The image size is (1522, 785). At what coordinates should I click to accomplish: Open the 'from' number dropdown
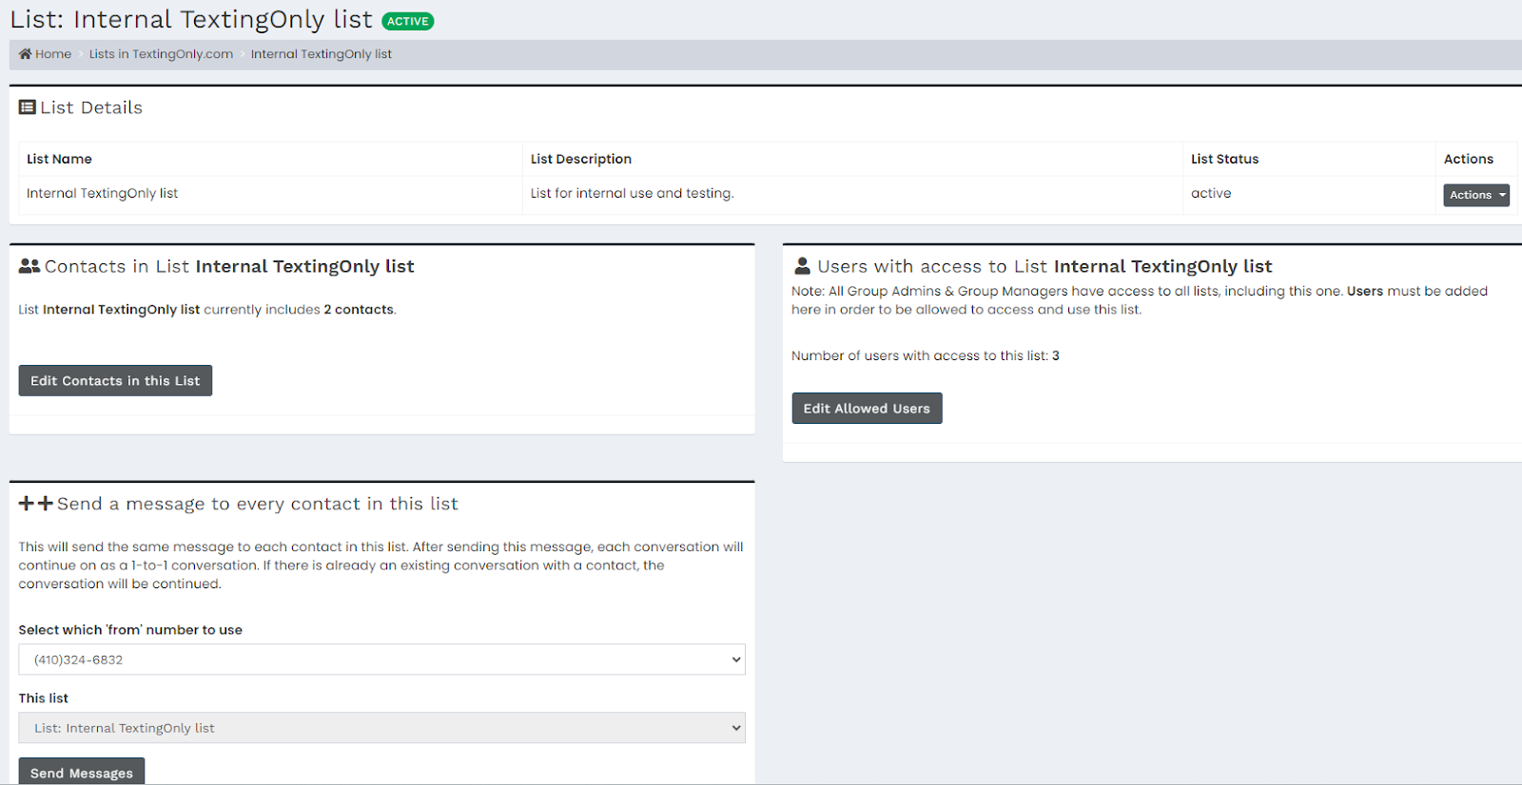pyautogui.click(x=381, y=660)
